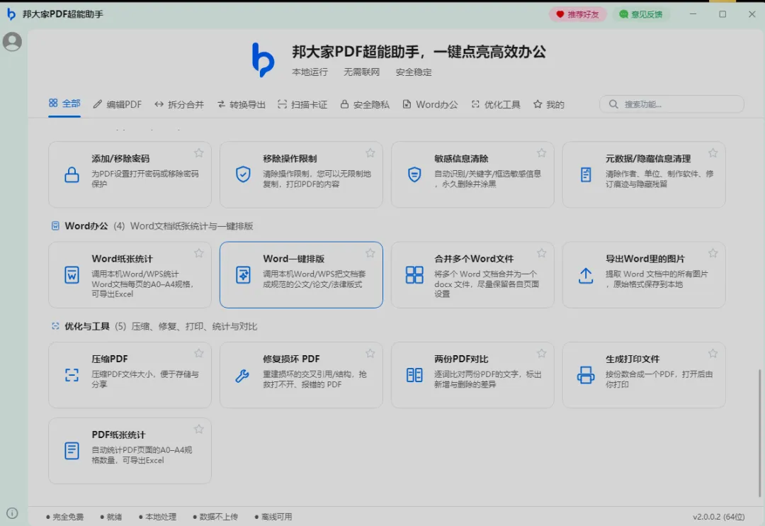Favorite 元数据/隐藏信息清理 with its star
The width and height of the screenshot is (765, 526).
pyautogui.click(x=713, y=153)
